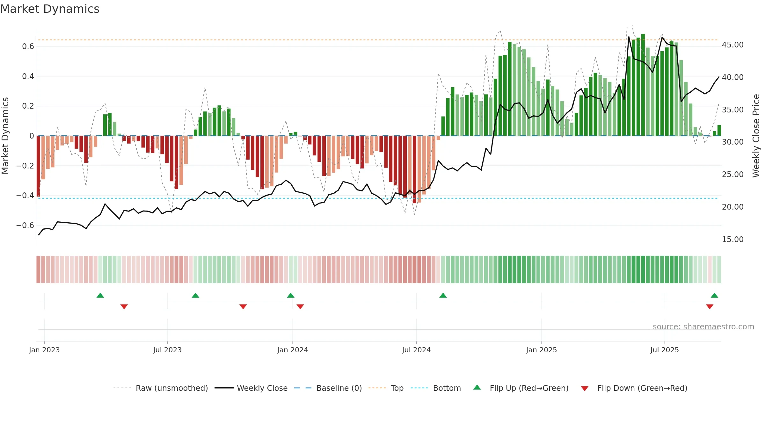Screen dimensions: 765x430
Task: Click the 0.6 left axis tick label
Action: (x=28, y=47)
